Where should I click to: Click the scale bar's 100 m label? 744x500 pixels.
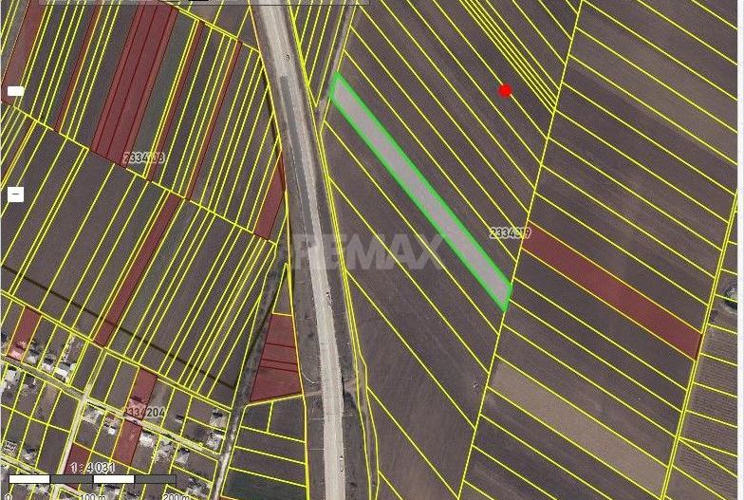[93, 496]
